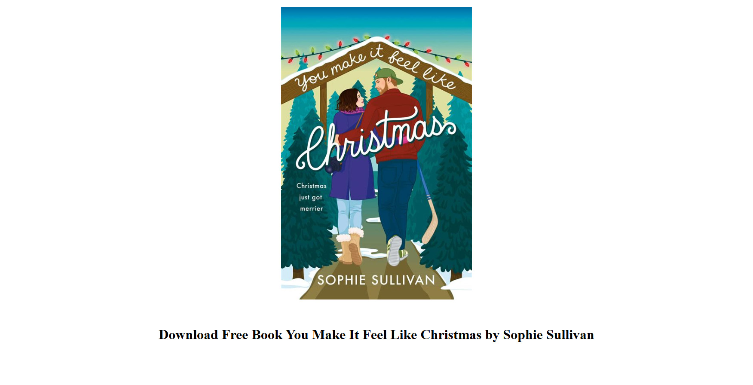The height and width of the screenshot is (385, 753).
Task: Click the 'Christmas just got merrier' tagline
Action: 311,197
